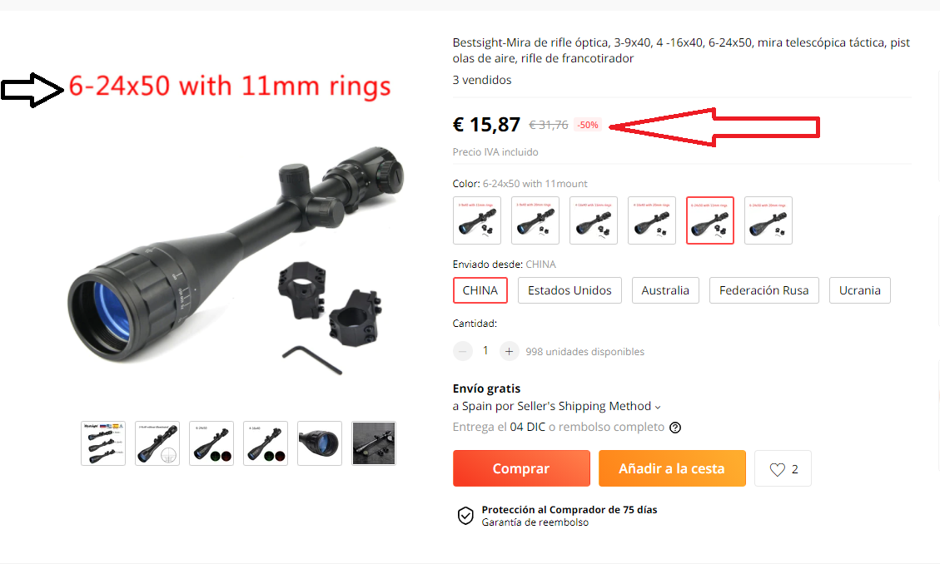
Task: Click the heart wishlist icon
Action: (x=777, y=469)
